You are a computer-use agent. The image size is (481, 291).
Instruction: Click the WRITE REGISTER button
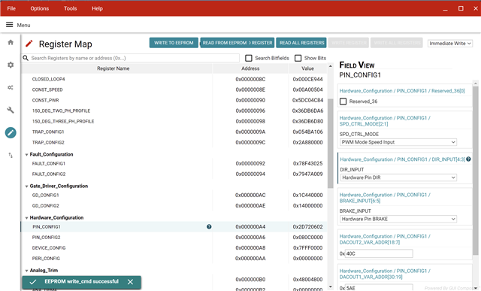[349, 43]
